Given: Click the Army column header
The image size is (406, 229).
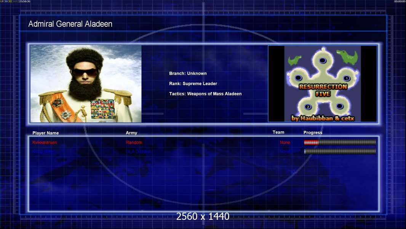Looking at the screenshot, I should tap(131, 133).
